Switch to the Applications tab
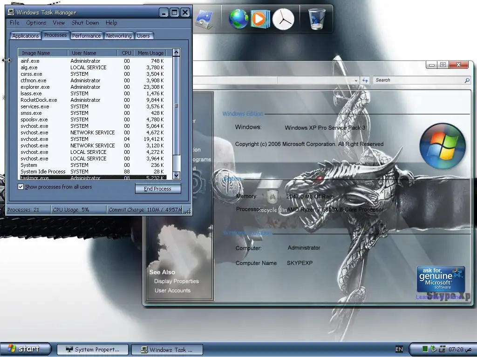 pos(25,35)
